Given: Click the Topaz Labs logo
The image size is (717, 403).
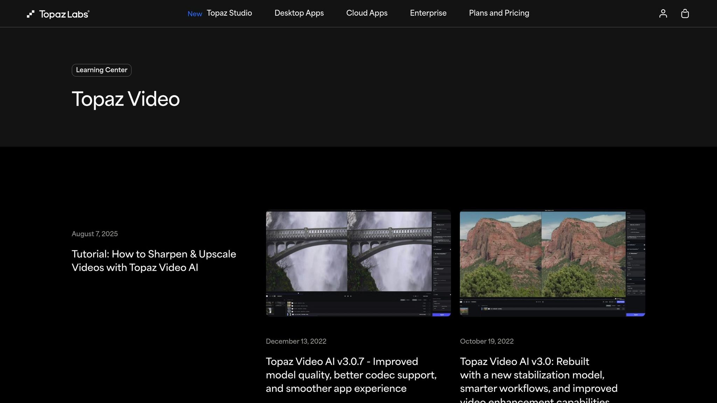Looking at the screenshot, I should pos(58,14).
